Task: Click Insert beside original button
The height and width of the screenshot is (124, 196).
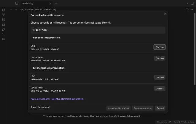Action: pos(119,108)
